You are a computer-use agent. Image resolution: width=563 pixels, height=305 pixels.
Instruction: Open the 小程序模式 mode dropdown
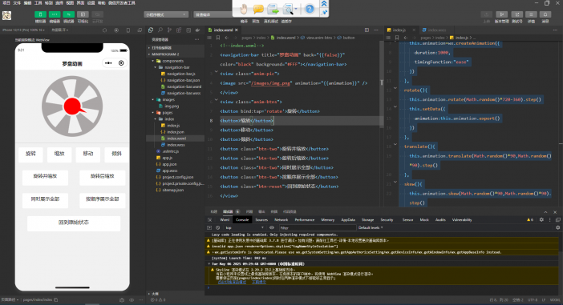(166, 14)
